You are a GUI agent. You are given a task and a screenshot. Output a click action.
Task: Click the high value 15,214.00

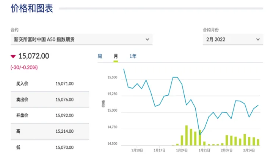click(64, 131)
